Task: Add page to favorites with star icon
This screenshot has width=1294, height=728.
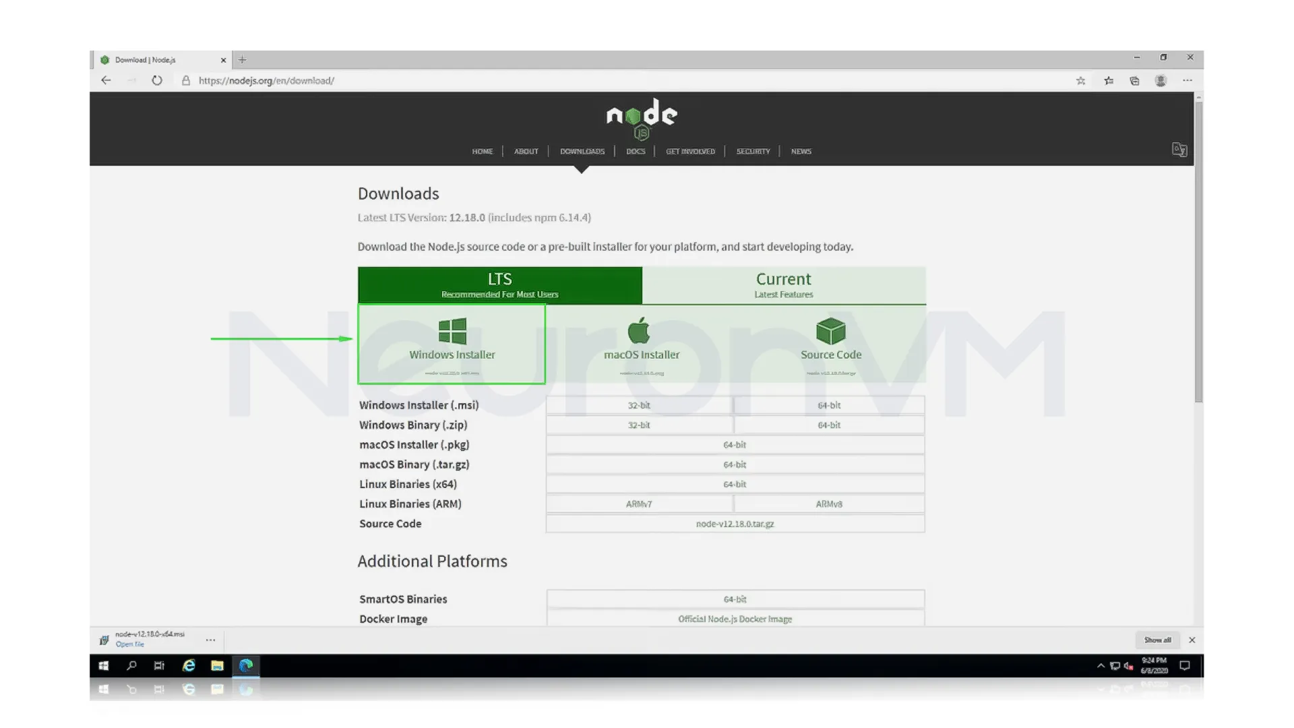Action: [1081, 80]
